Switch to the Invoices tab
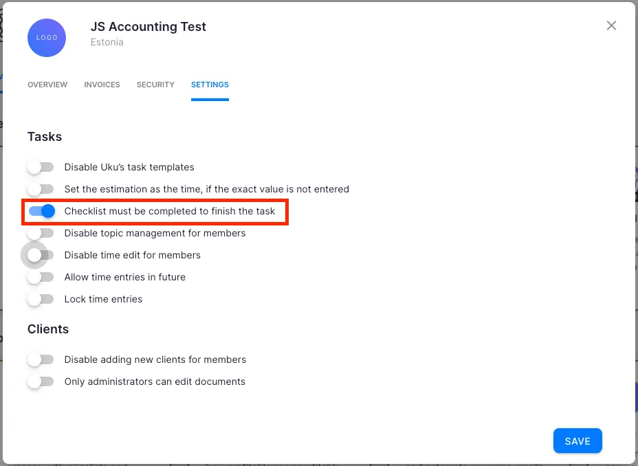This screenshot has width=638, height=466. click(102, 85)
